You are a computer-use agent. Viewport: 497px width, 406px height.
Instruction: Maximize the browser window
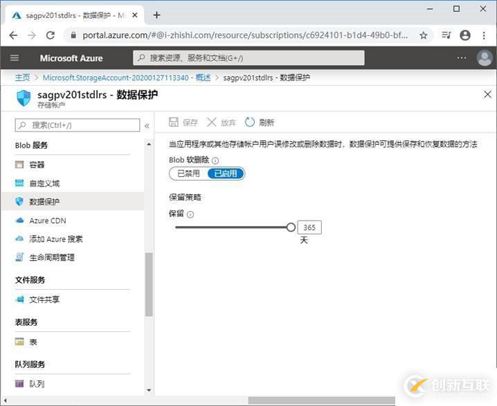click(456, 9)
